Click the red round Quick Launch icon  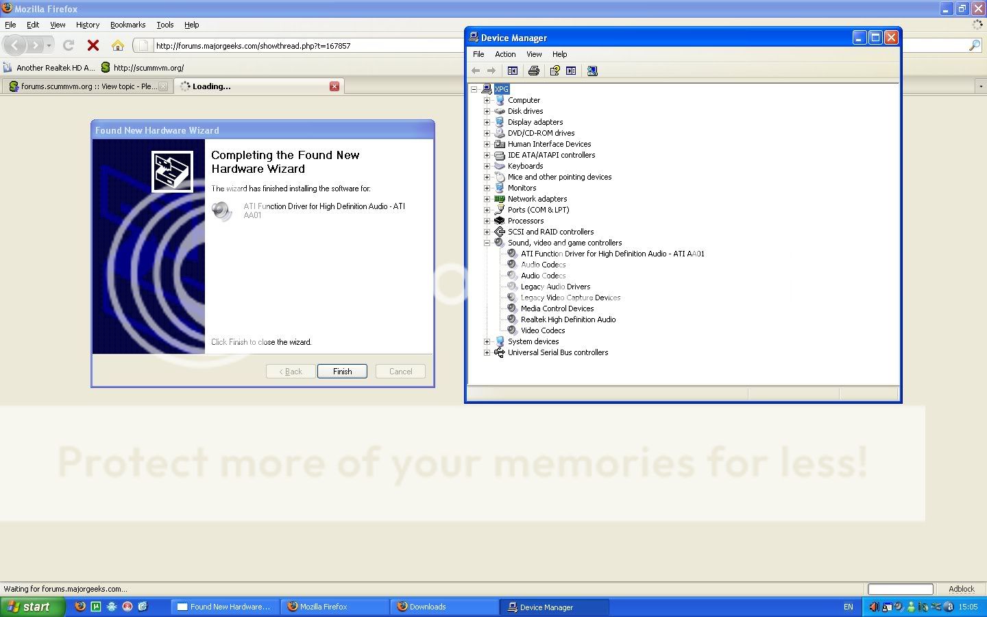point(127,607)
